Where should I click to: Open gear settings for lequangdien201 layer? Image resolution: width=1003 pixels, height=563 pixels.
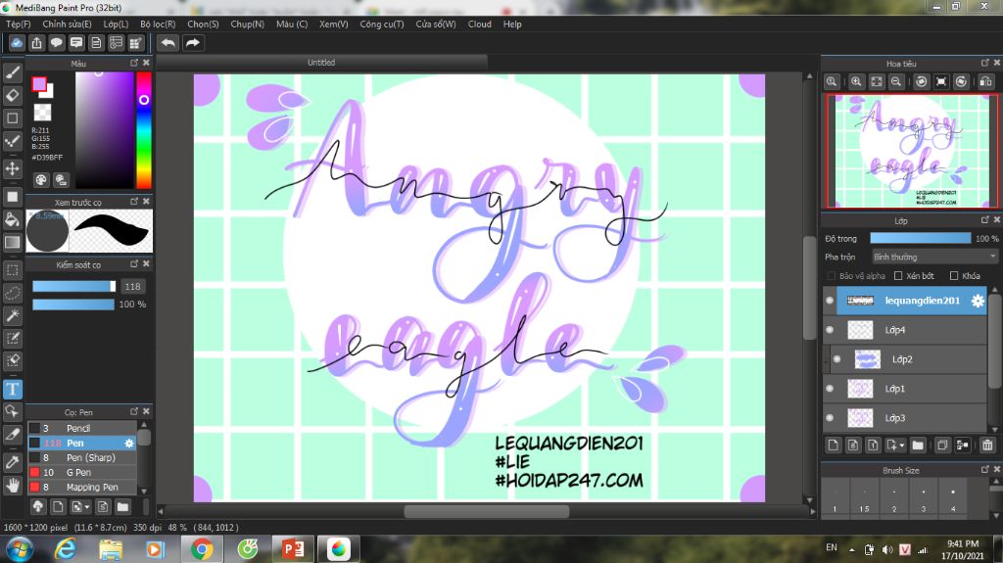click(x=978, y=301)
